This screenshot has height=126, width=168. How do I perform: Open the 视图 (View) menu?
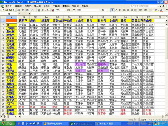click(28, 6)
